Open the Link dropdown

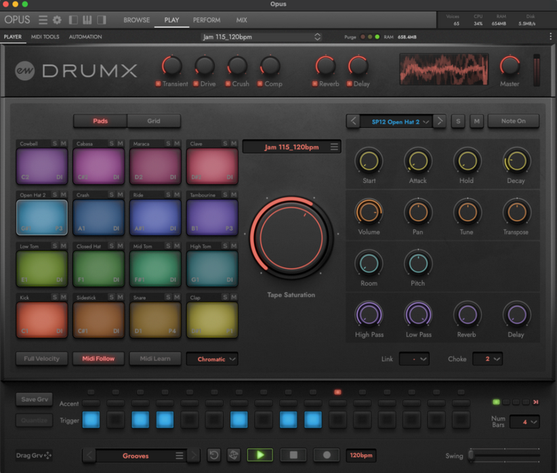414,359
